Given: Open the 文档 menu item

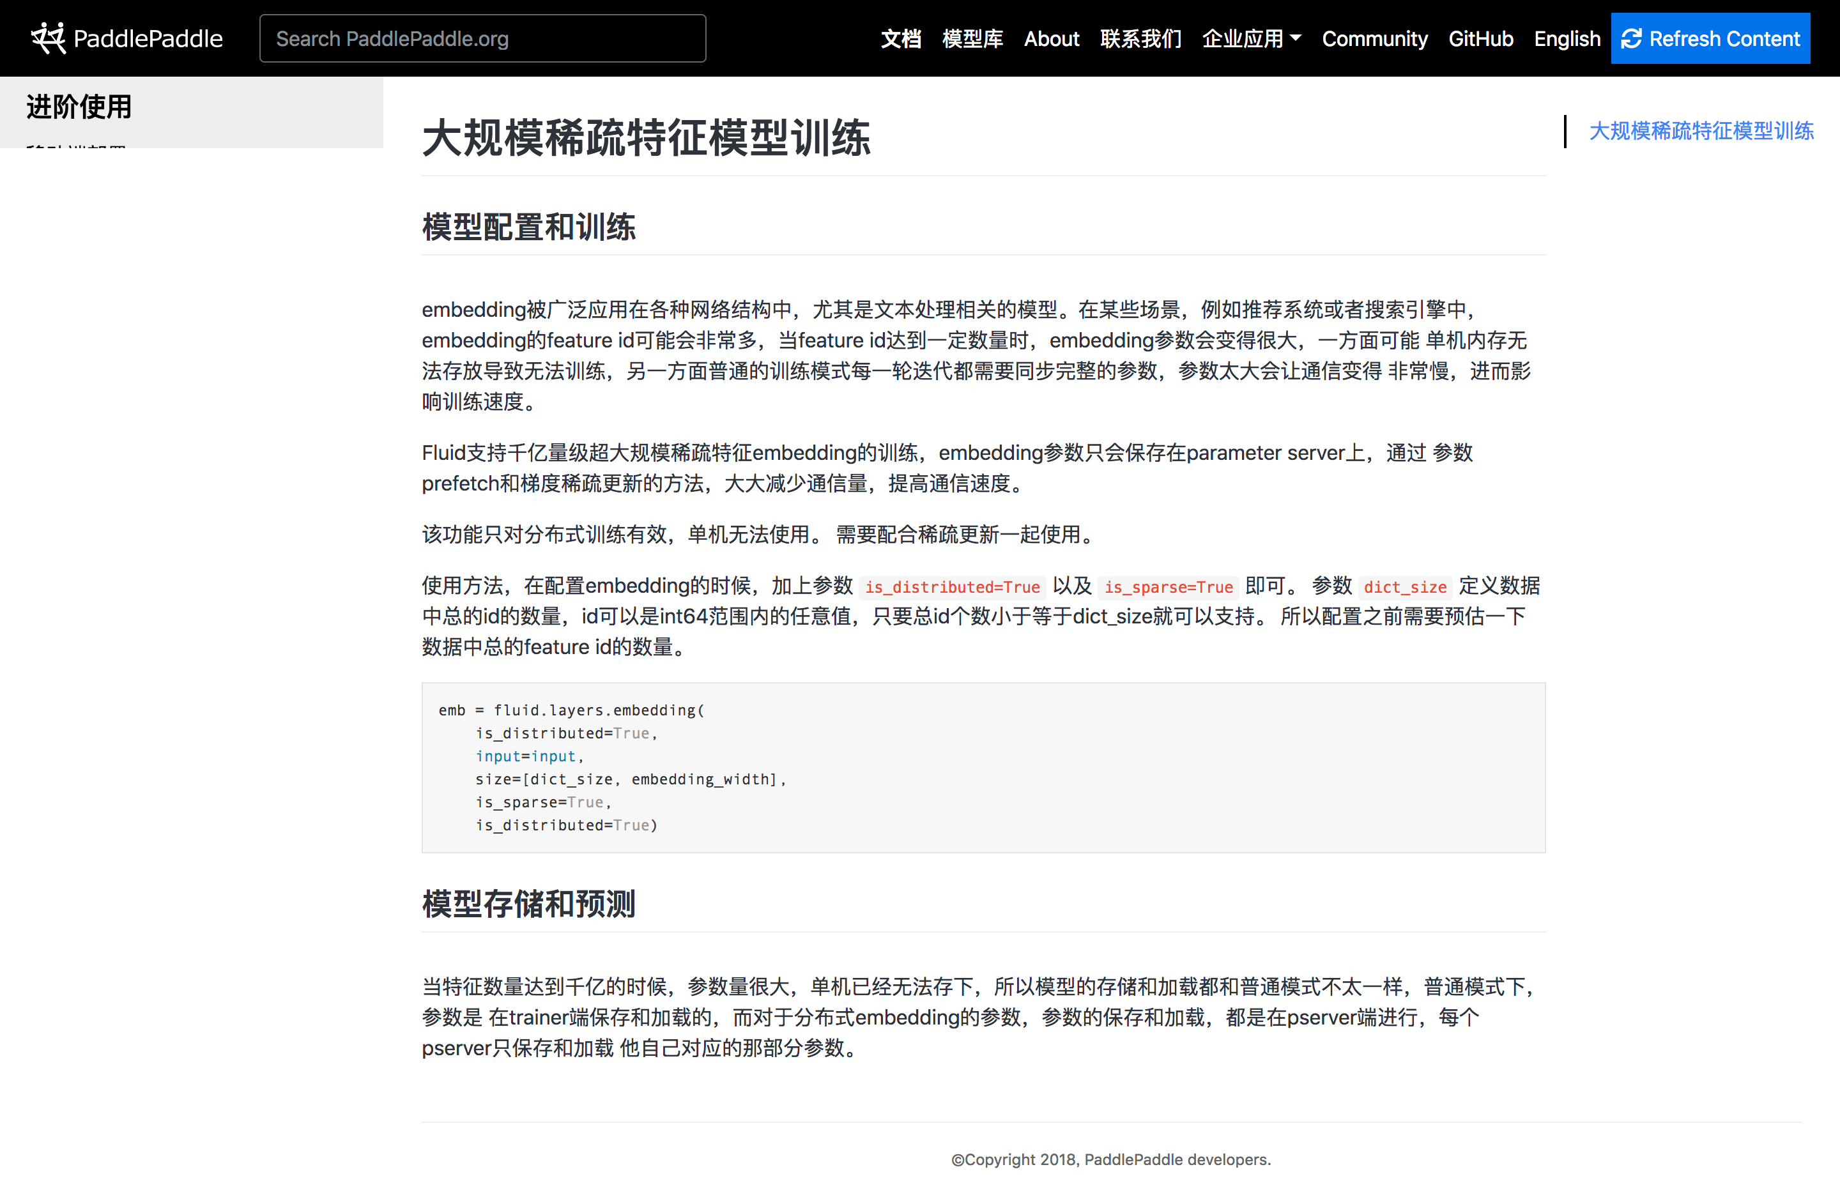Looking at the screenshot, I should coord(901,38).
